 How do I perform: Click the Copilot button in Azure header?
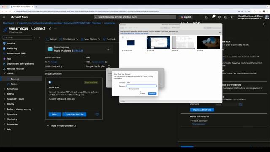coord(186,17)
